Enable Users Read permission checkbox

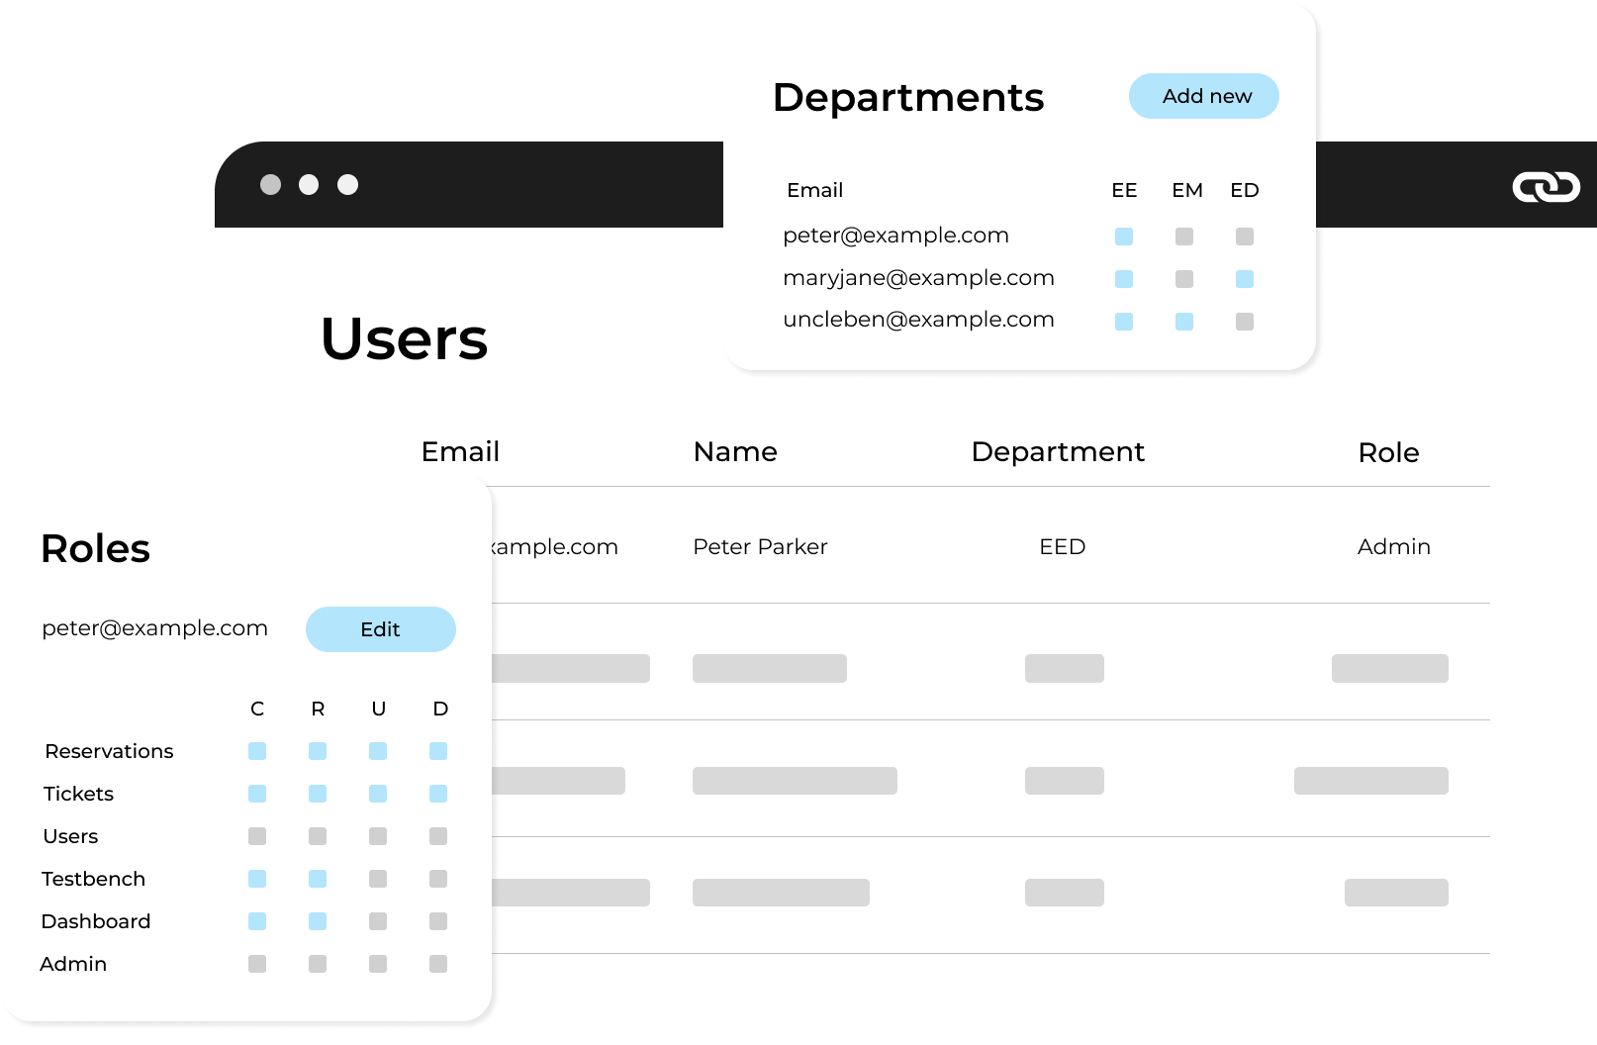coord(318,836)
